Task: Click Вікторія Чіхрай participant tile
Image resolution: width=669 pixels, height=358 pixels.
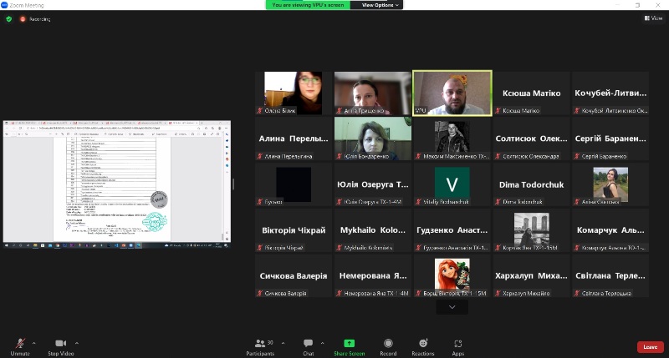Action: point(294,229)
